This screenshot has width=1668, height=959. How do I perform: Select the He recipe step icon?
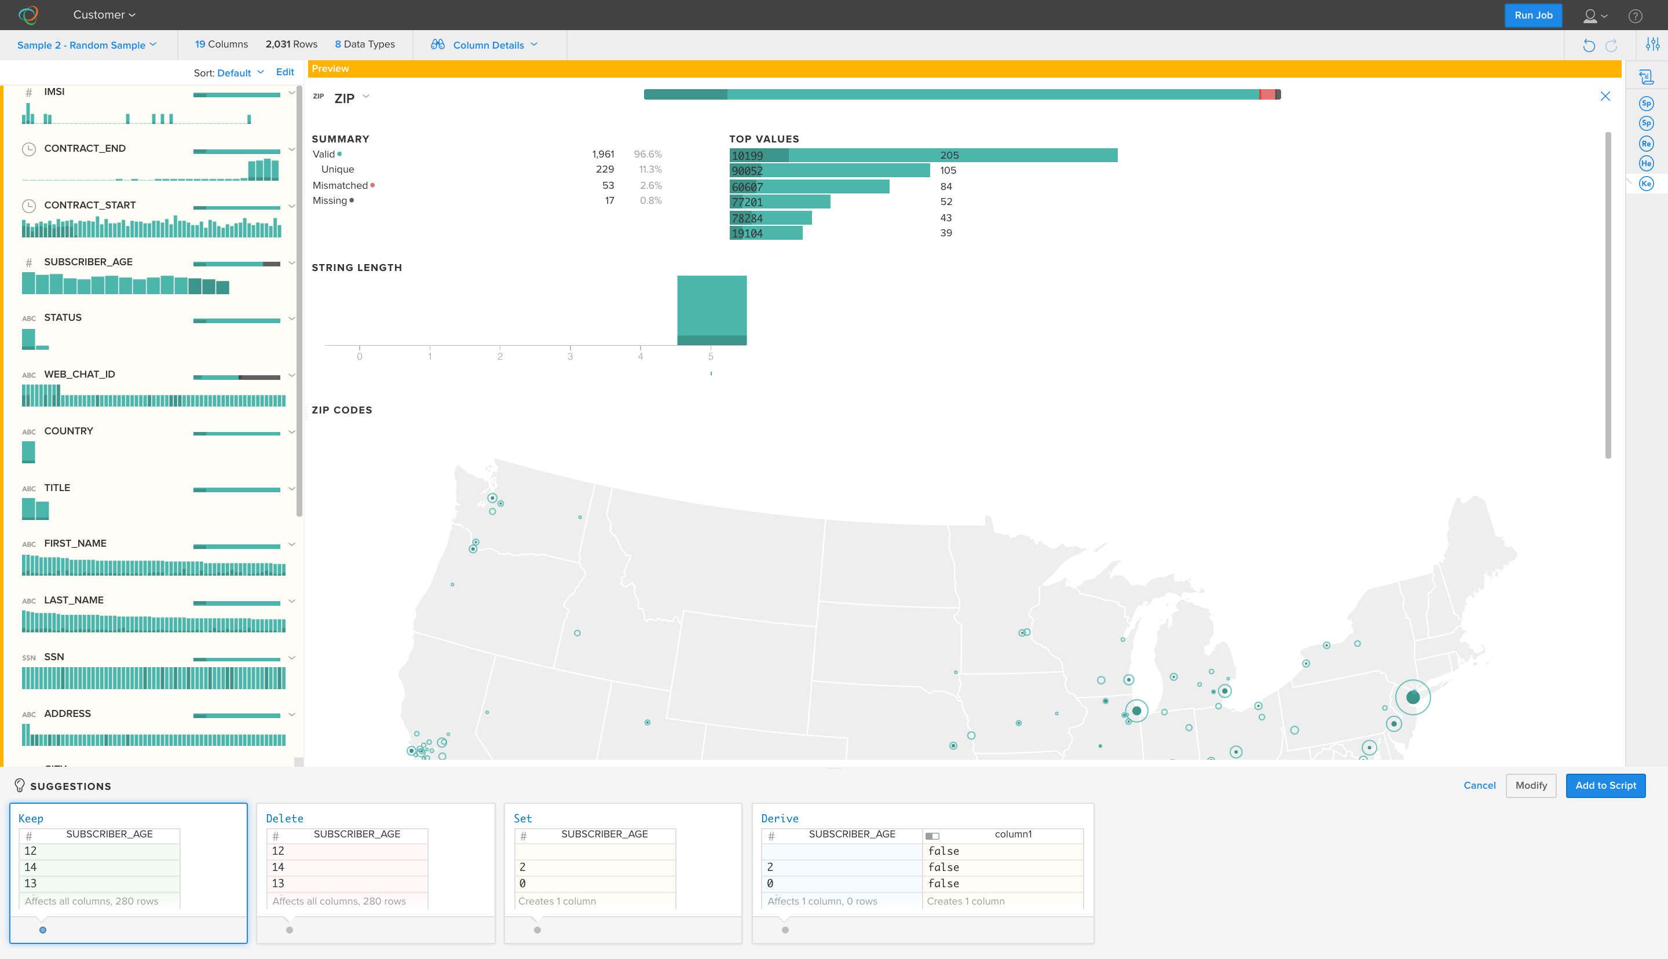tap(1646, 163)
